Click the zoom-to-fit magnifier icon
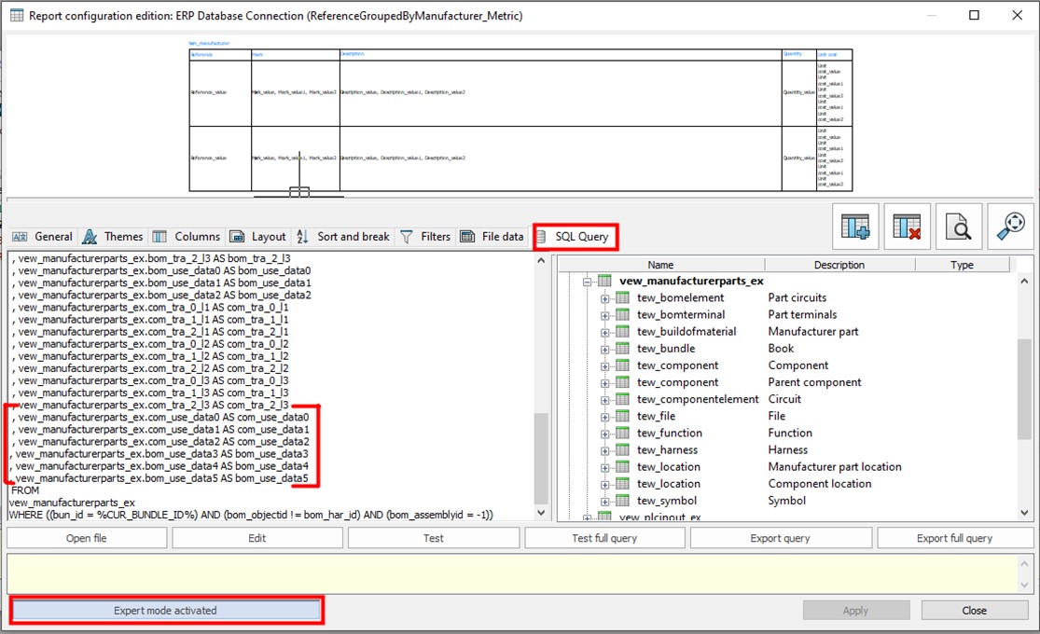1040x634 pixels. [1010, 227]
